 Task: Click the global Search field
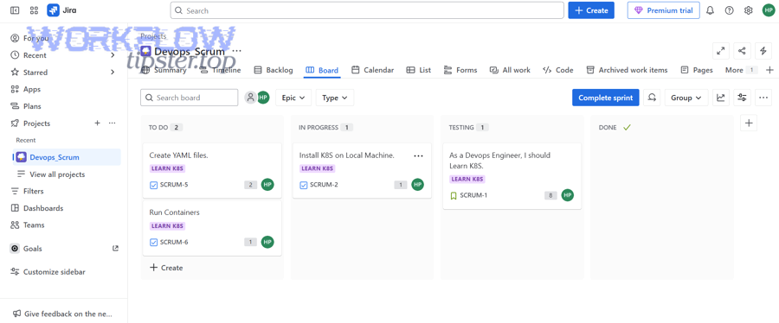[x=367, y=10]
